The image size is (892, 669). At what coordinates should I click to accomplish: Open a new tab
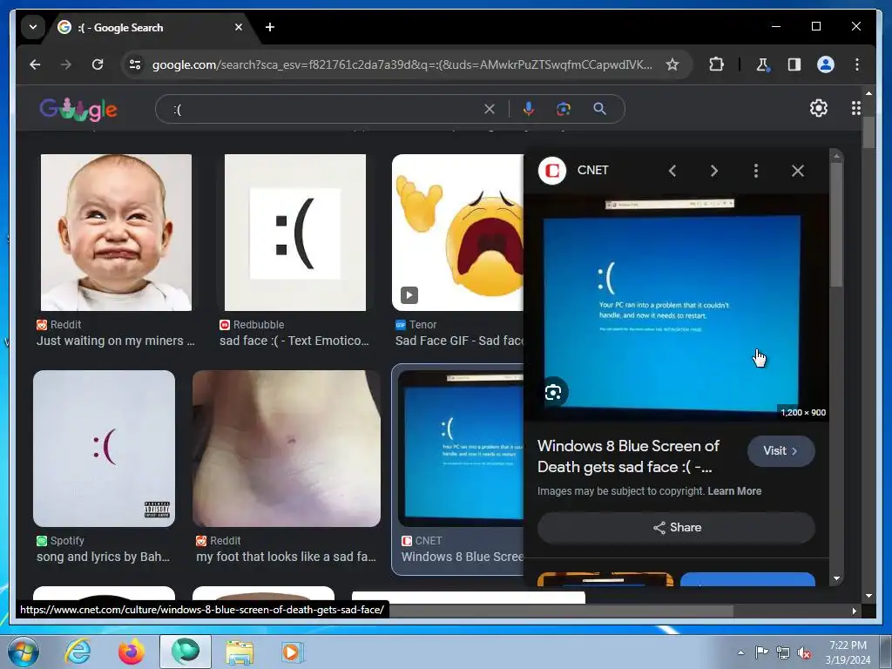click(270, 27)
